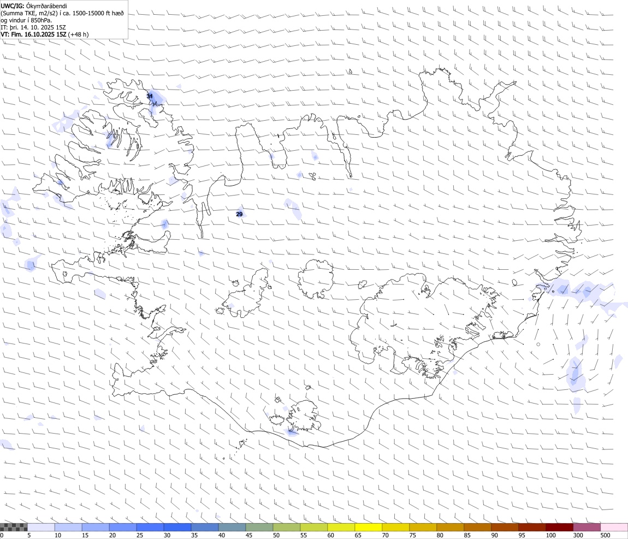Select the '100' scale tick label
This screenshot has width=628, height=539.
point(550,535)
